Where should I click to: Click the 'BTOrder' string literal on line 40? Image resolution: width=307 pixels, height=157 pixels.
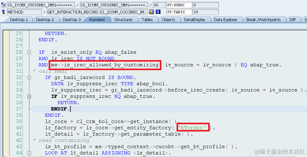point(192,128)
